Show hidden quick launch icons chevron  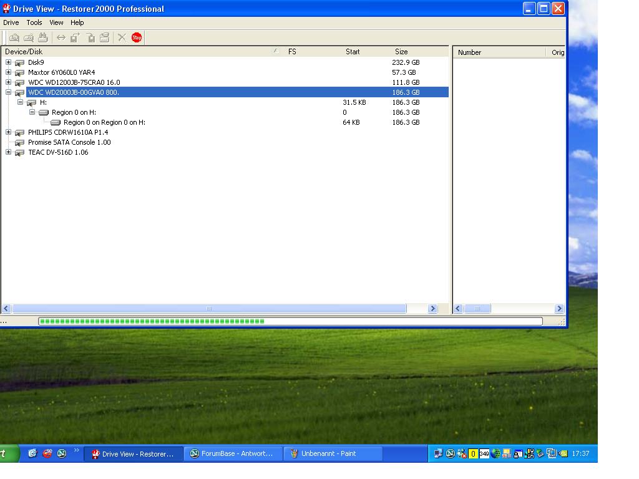coord(76,450)
